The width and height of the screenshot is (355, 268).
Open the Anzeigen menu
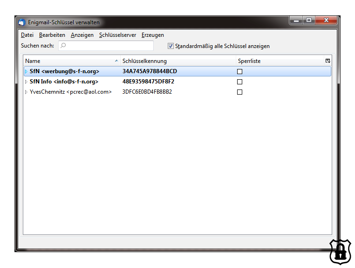pos(82,35)
